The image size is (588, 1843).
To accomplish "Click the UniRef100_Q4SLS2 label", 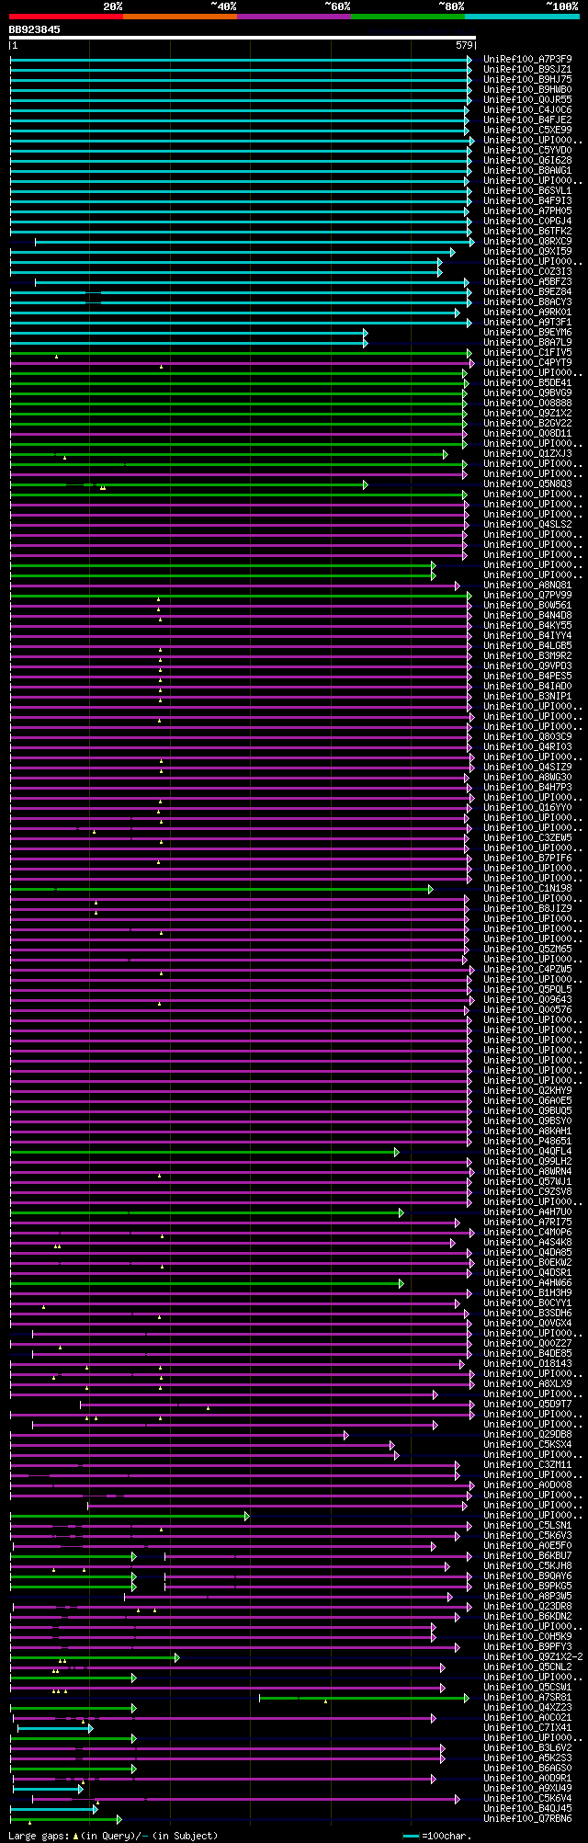I will click(x=527, y=524).
